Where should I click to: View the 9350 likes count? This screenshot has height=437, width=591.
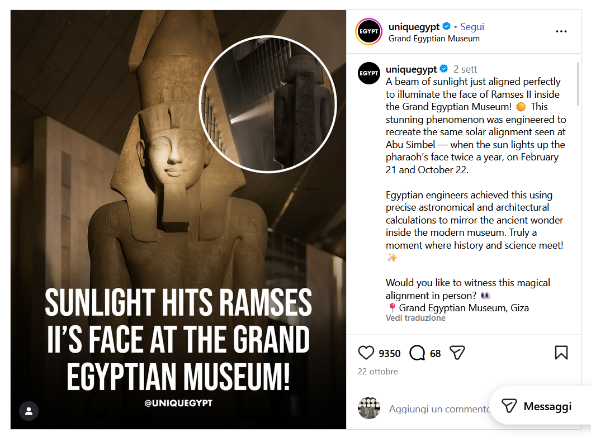[389, 353]
